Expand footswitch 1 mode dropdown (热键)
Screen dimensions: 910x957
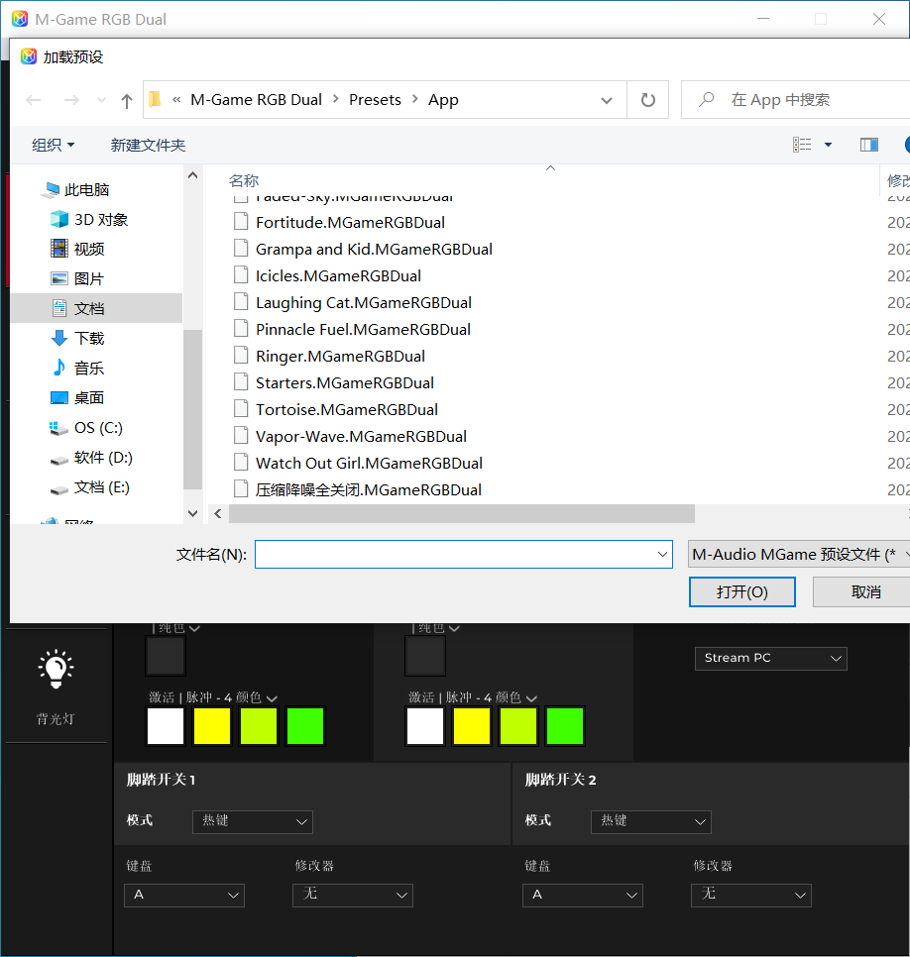253,821
